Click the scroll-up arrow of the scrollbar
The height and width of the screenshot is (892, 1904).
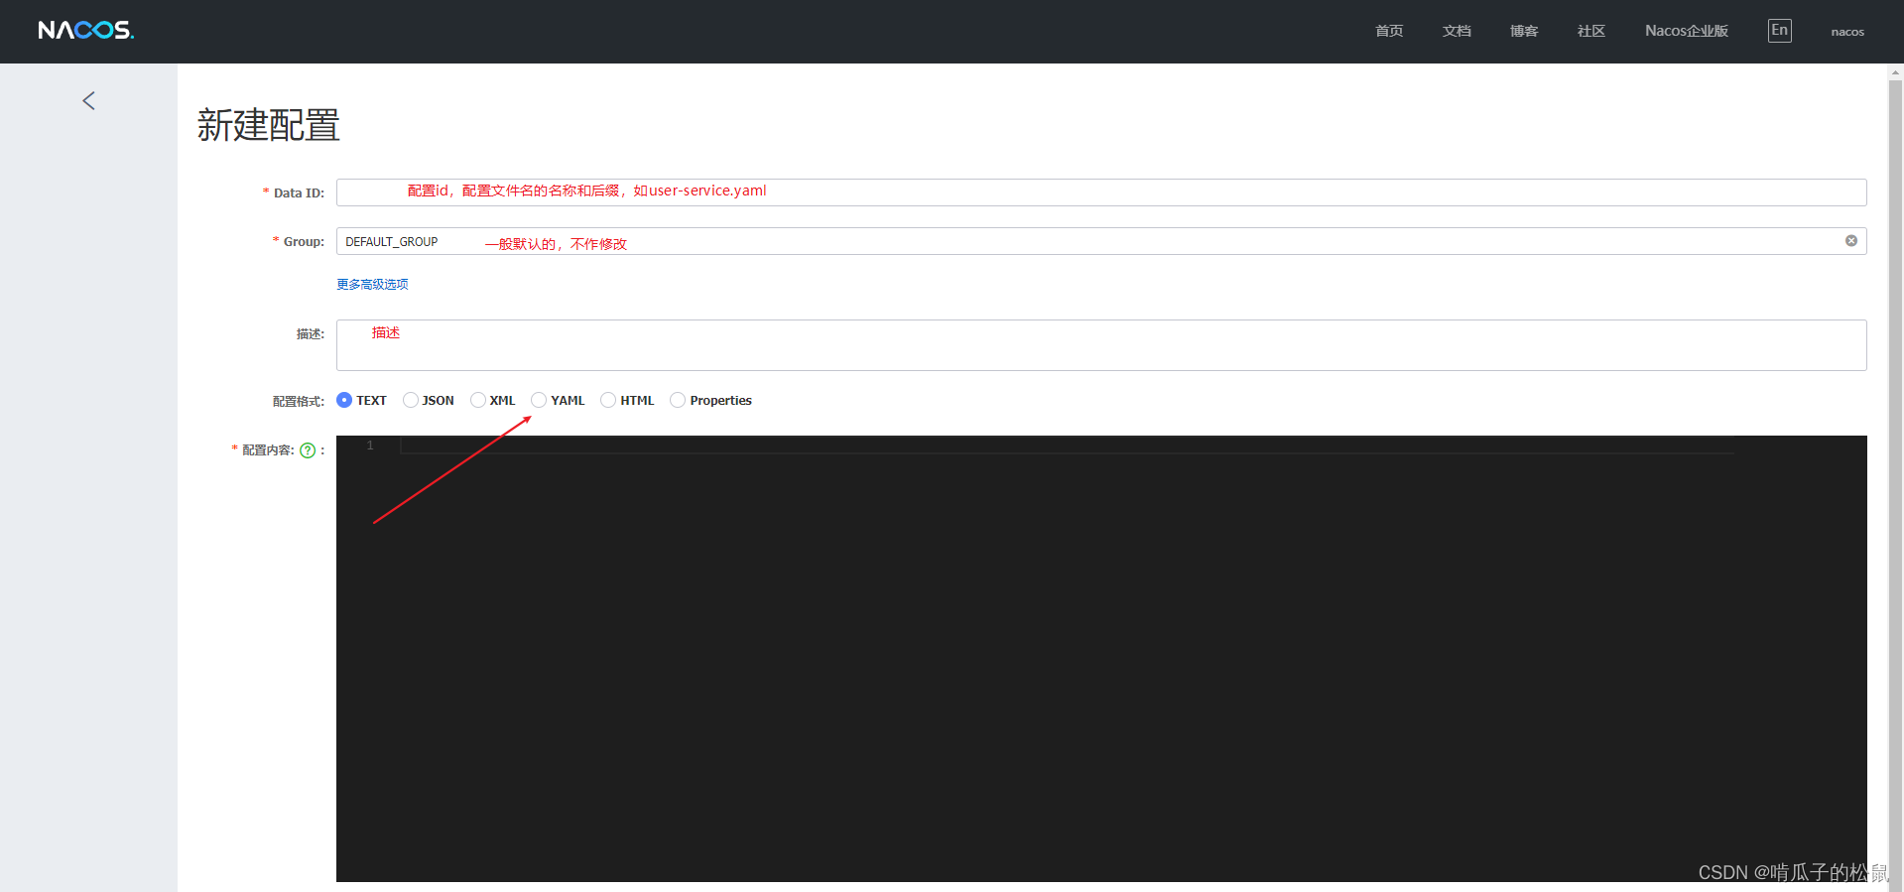tap(1895, 72)
